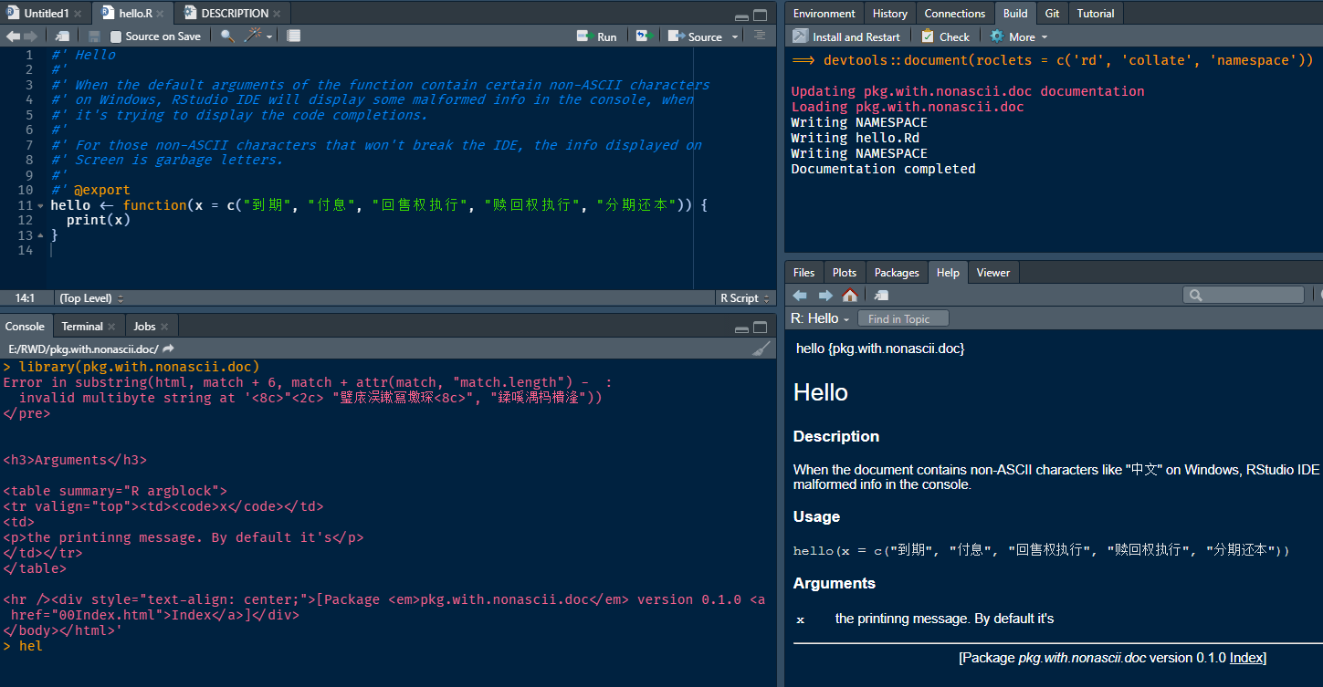Run the current line in hello.R
The height and width of the screenshot is (687, 1323).
pos(597,36)
